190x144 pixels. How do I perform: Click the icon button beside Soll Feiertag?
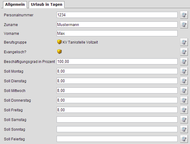tap(184, 139)
